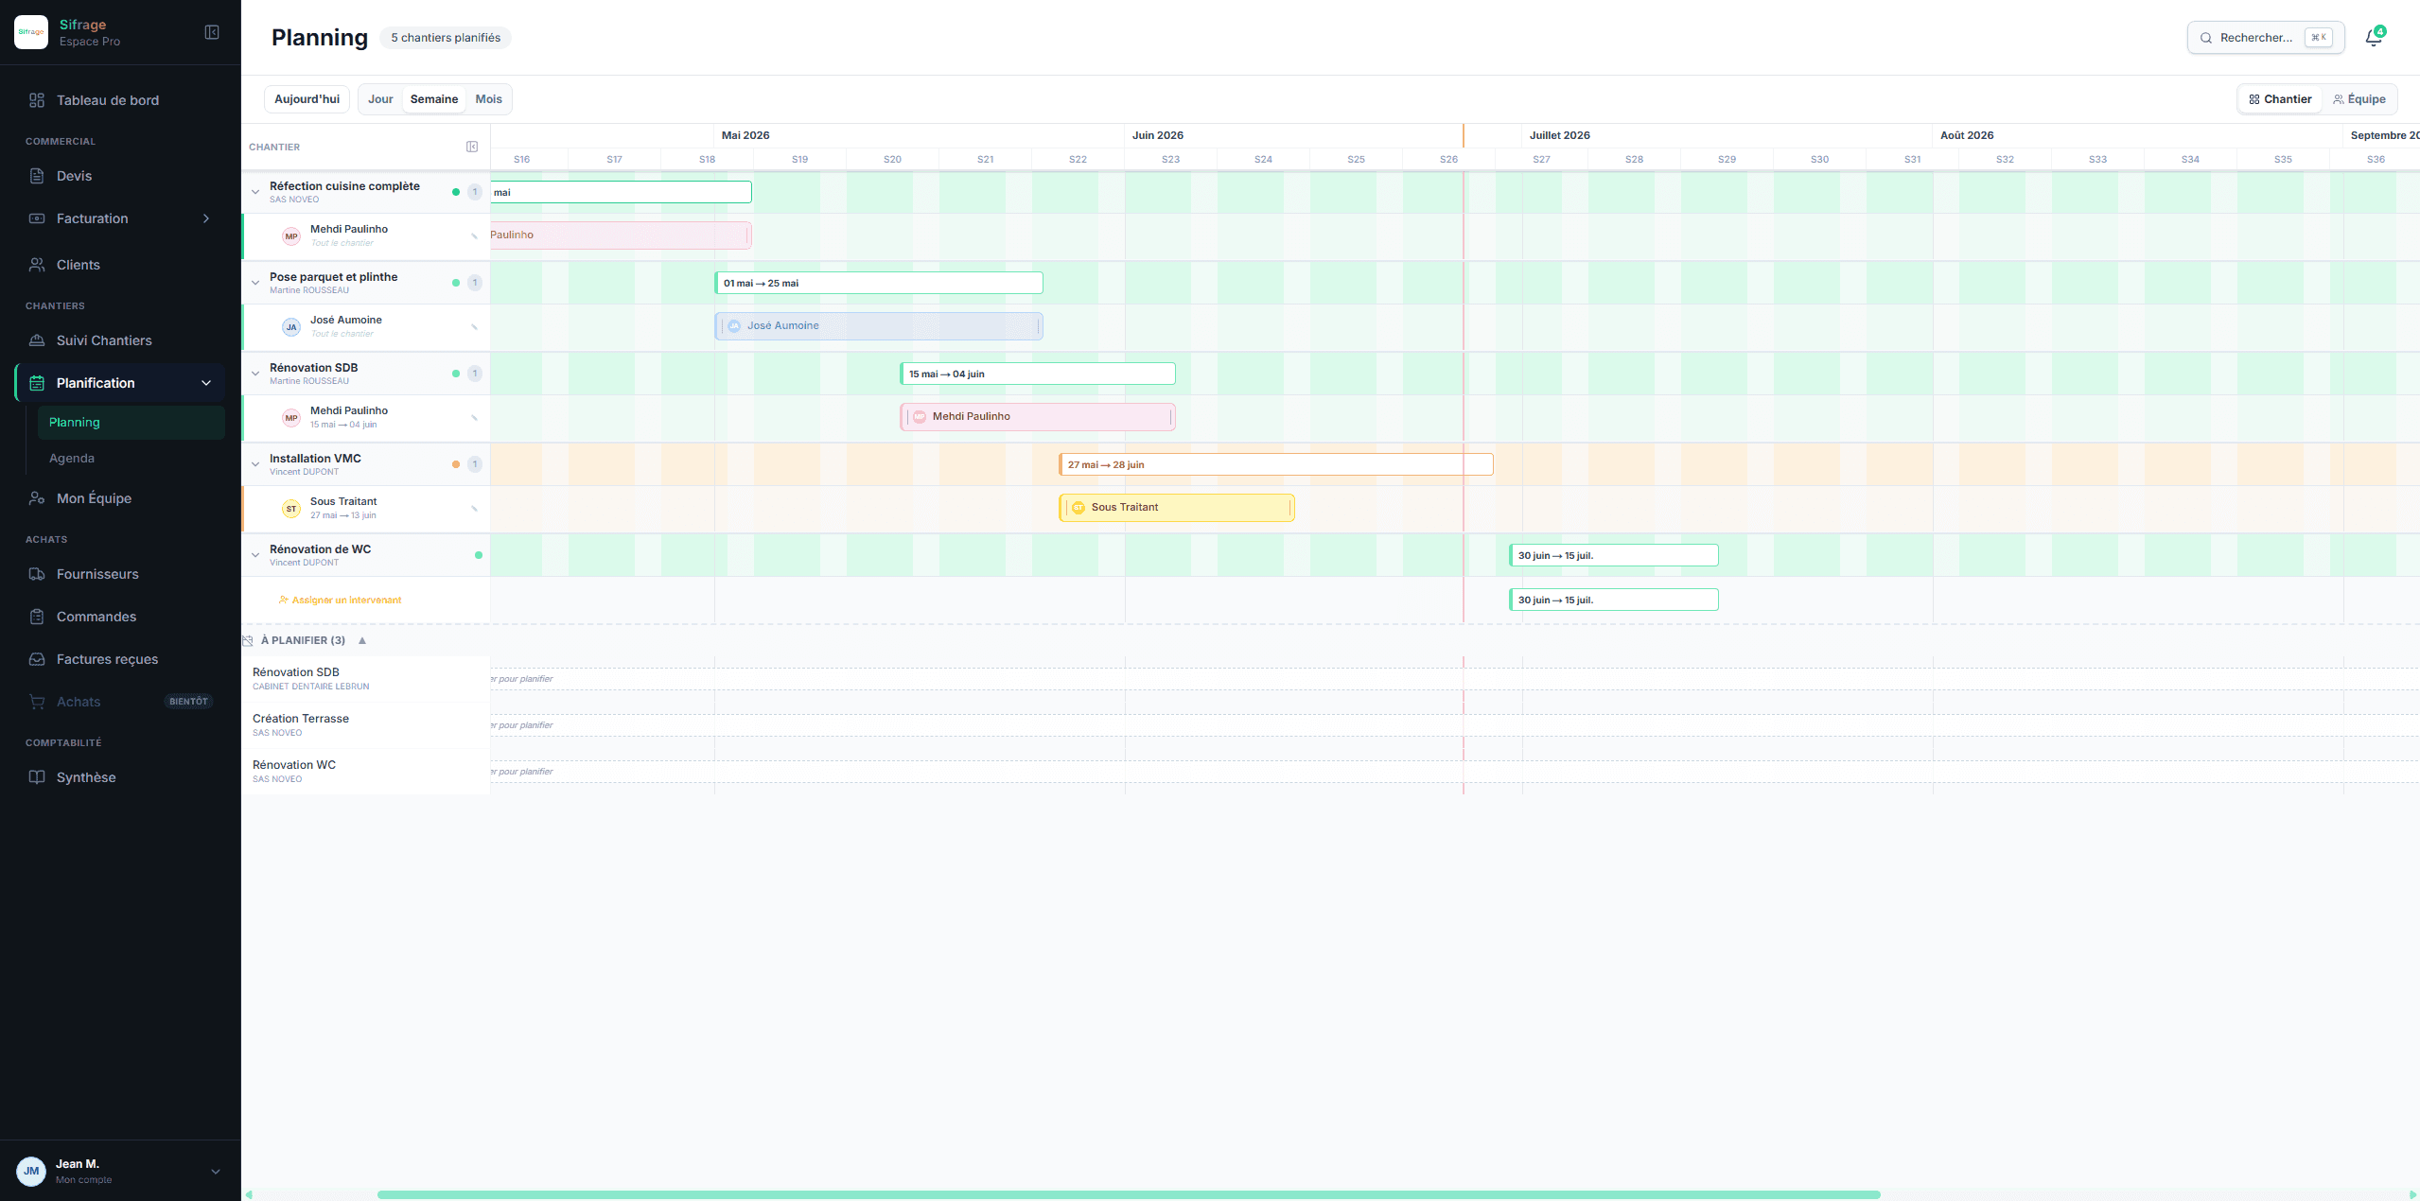The image size is (2420, 1201).
Task: Open Tableau de bord dashboard icon
Action: point(37,100)
